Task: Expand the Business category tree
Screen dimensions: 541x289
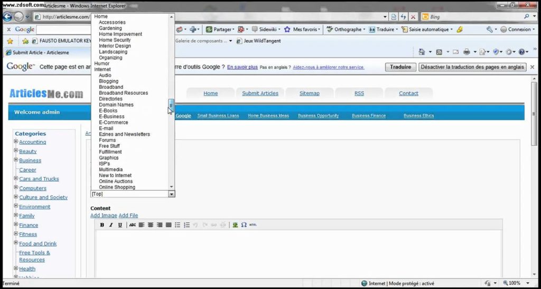Action: pyautogui.click(x=16, y=160)
